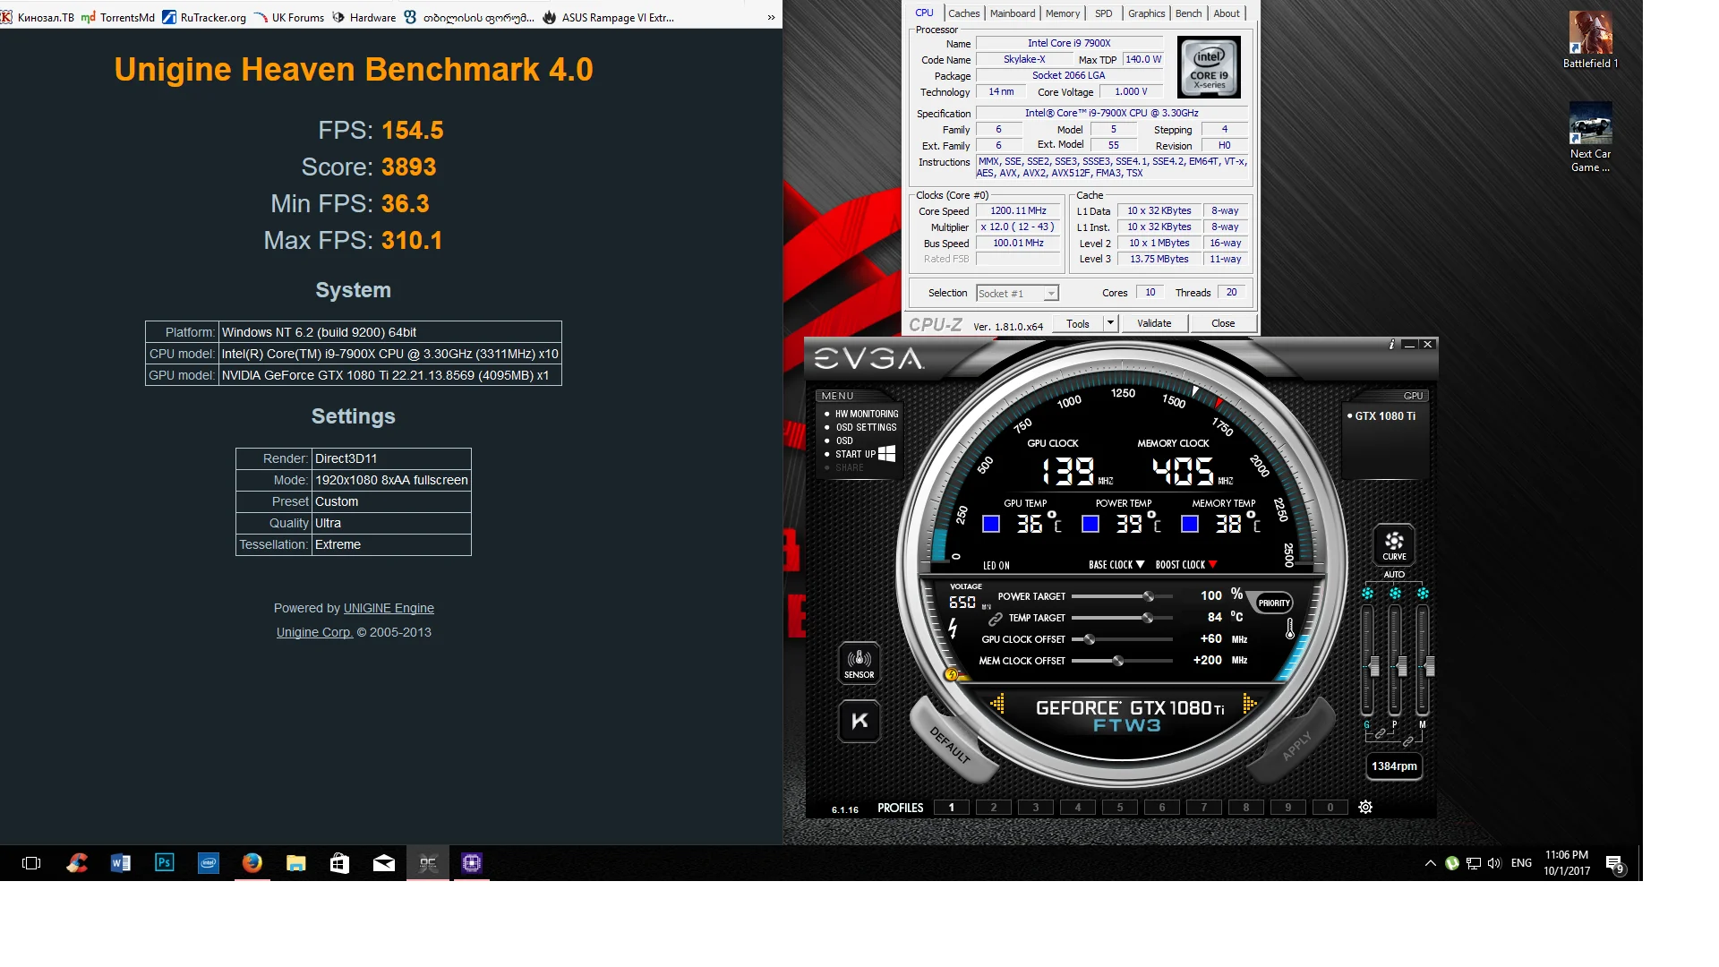Switch to the Mainboard tab in CPU-Z
Screen dimensions: 1719x967
[x=1013, y=13]
